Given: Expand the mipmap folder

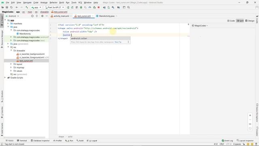Looking at the screenshot, I should click(x=11, y=67).
